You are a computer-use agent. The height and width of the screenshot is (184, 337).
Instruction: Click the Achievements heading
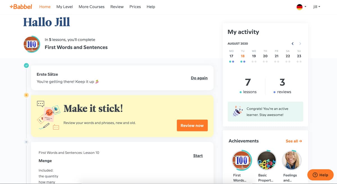(x=243, y=141)
